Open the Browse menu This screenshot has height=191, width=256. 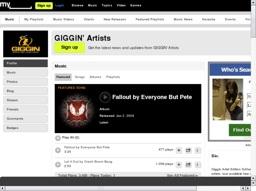[77, 5]
